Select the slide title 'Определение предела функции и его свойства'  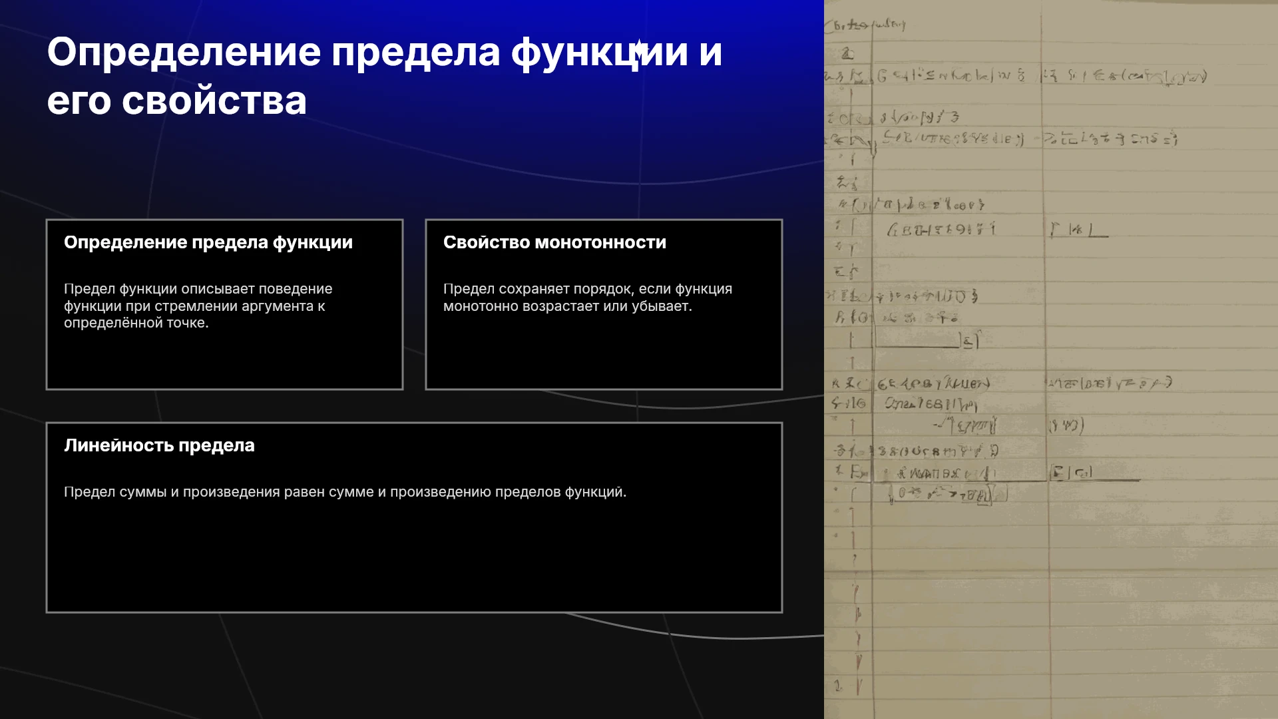(x=385, y=76)
